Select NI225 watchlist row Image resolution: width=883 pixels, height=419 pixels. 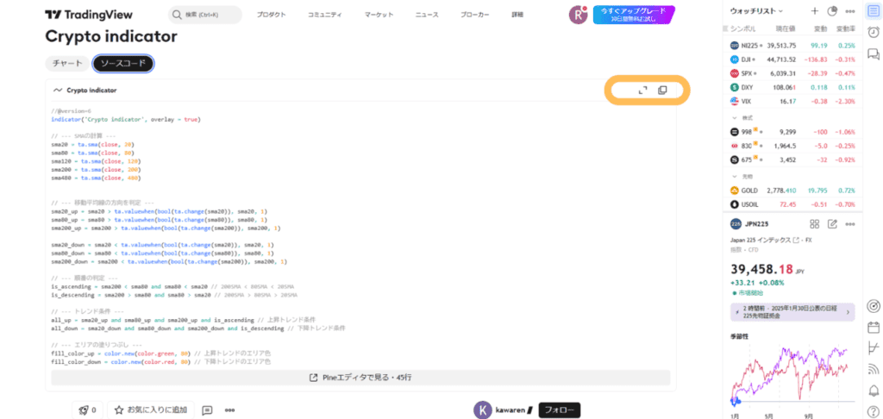pyautogui.click(x=792, y=46)
